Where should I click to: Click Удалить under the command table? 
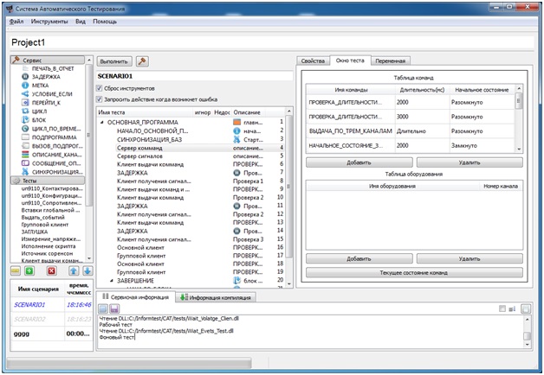pyautogui.click(x=470, y=162)
